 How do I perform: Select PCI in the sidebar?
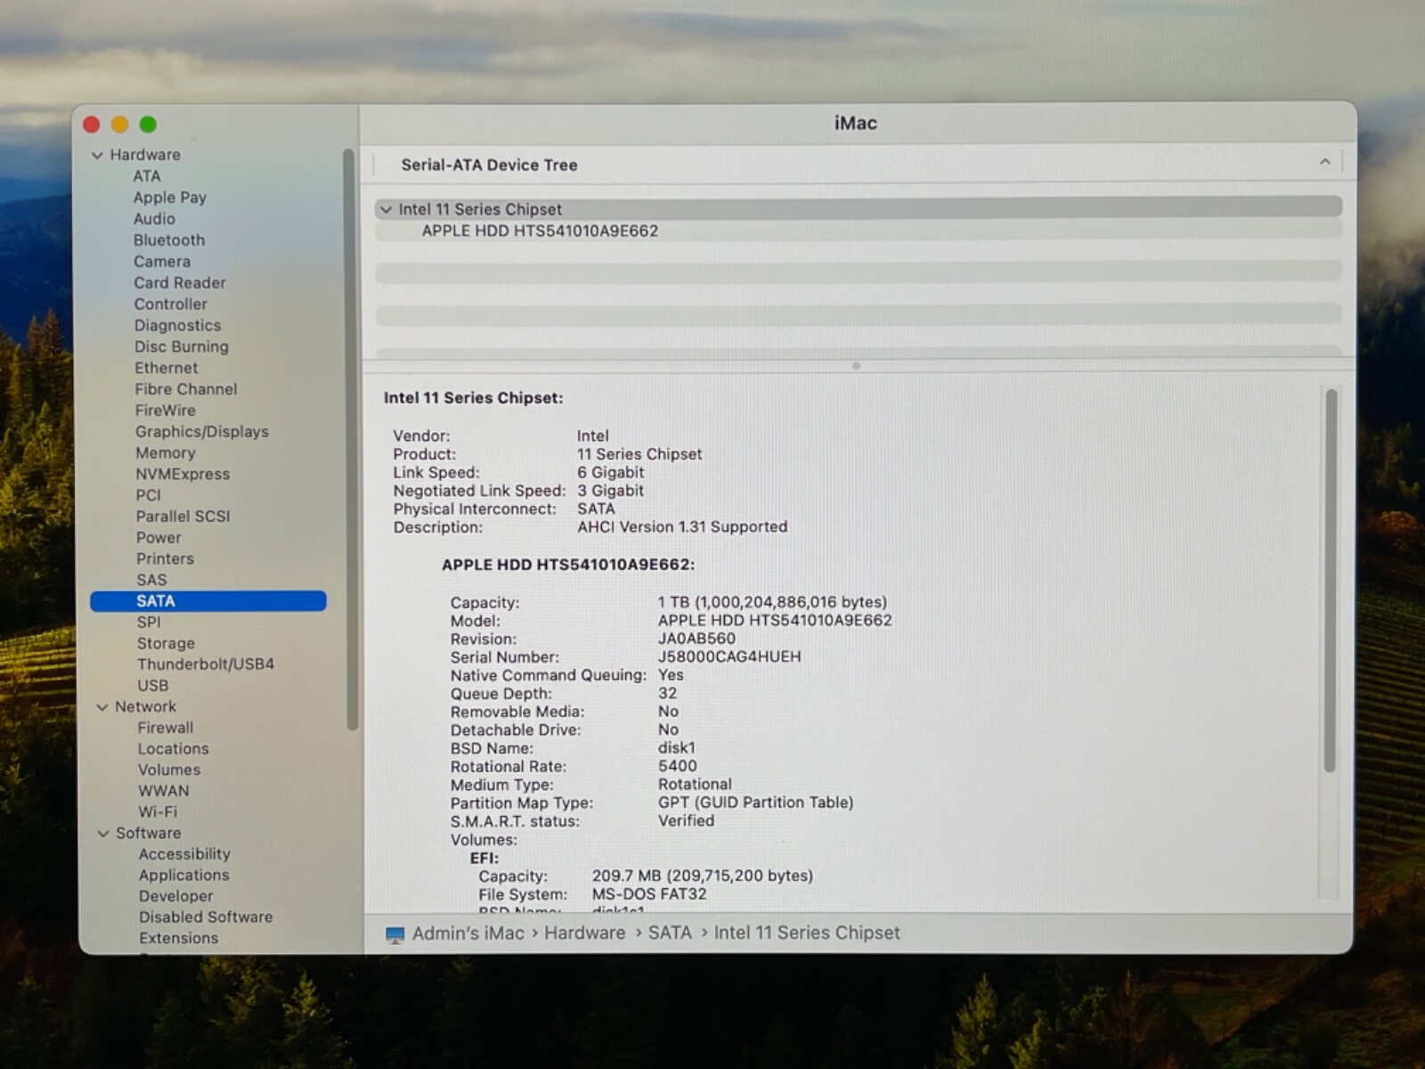click(149, 495)
